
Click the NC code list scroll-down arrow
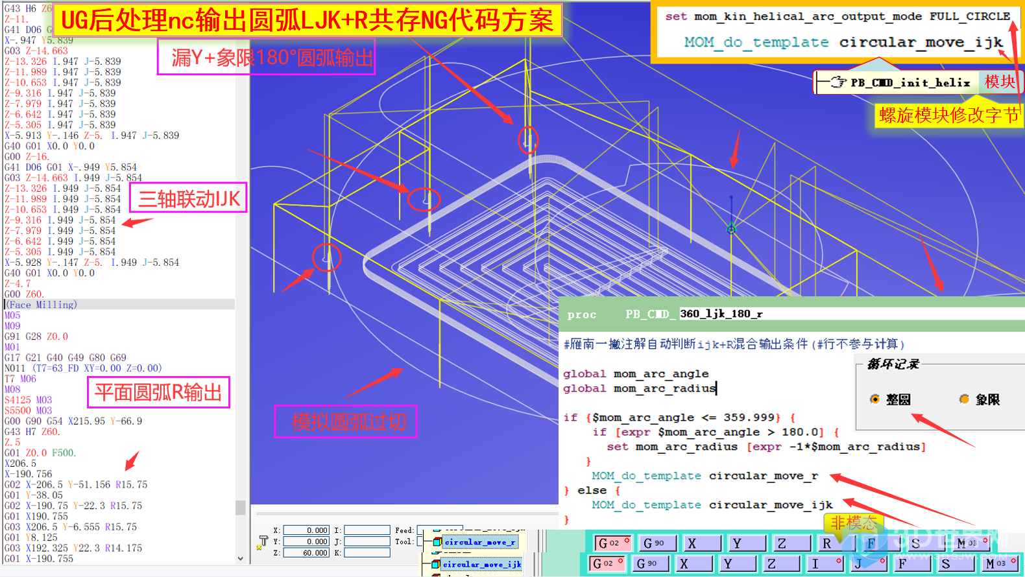tap(240, 558)
